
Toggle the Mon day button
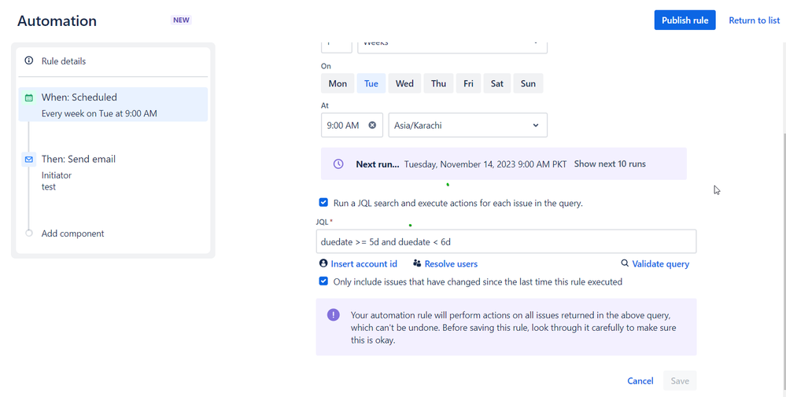(338, 83)
